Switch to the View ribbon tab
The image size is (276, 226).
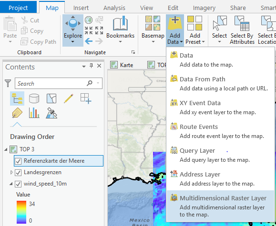pos(146,8)
